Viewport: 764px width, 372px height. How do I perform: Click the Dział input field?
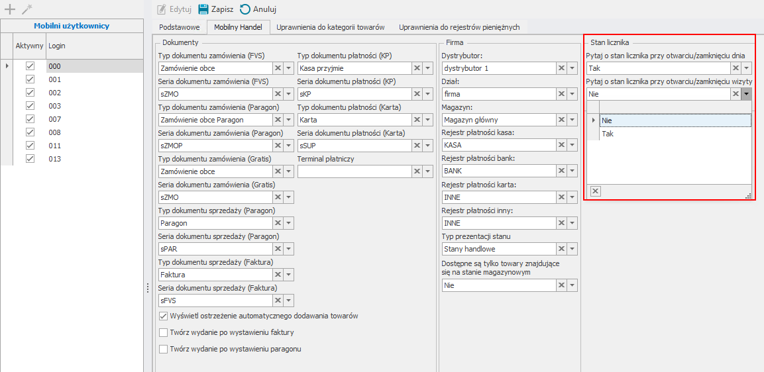pos(498,94)
